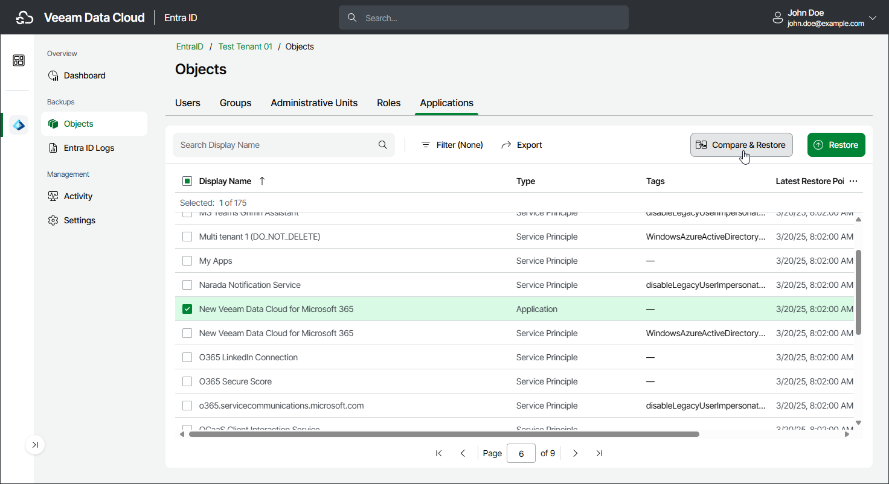Uncheck the New Veeam Data Cloud Application row

(x=187, y=309)
